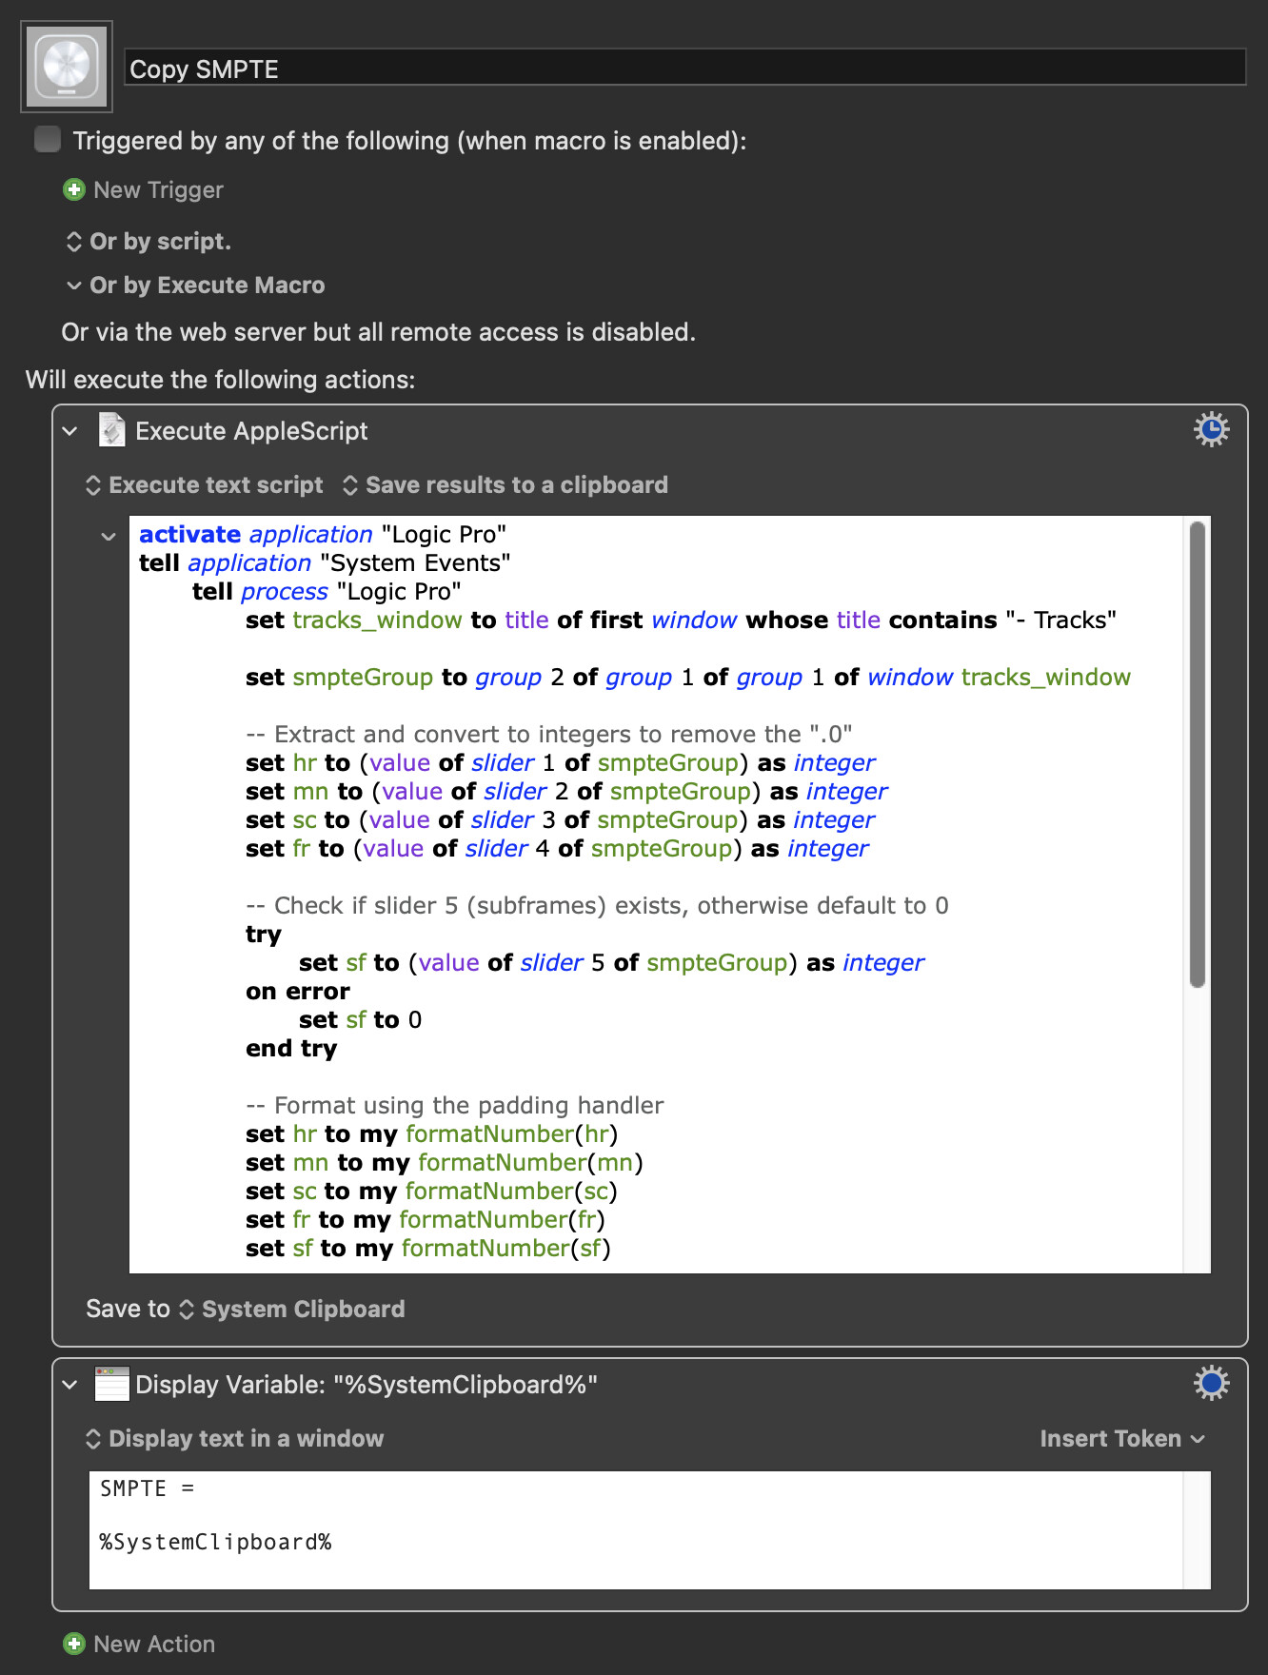
Task: Open 'Save results to a clipboard' menu
Action: 505,485
